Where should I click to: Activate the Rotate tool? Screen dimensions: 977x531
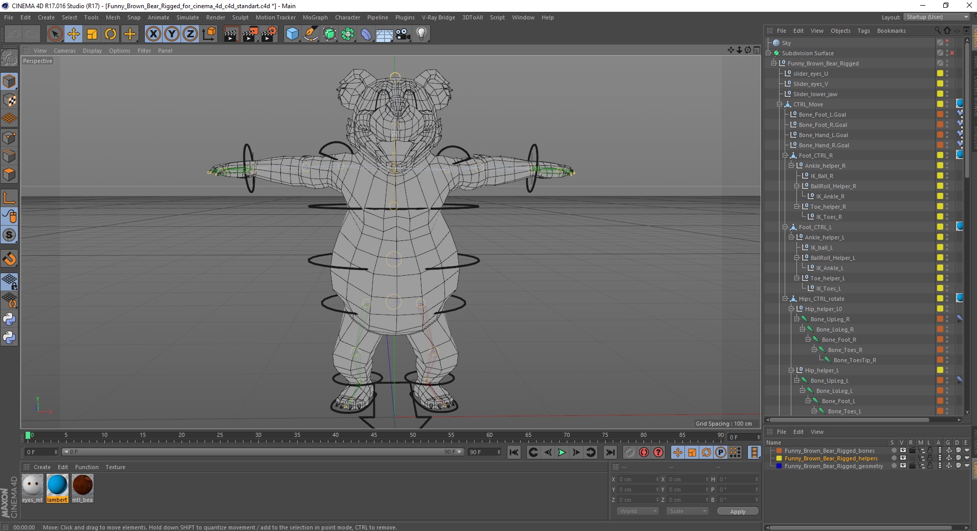tap(110, 34)
